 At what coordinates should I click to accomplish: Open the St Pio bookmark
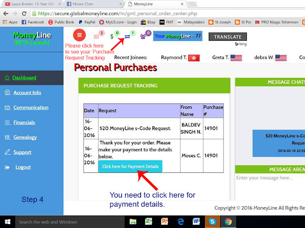(x=243, y=22)
